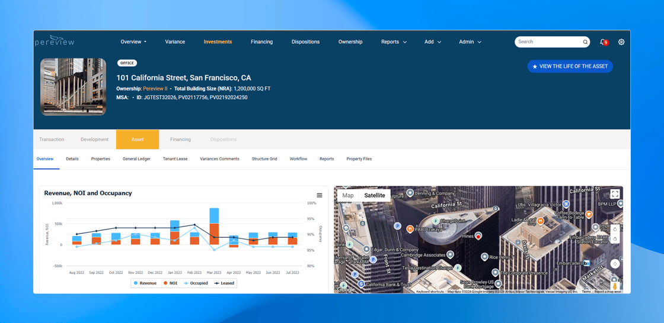Click the Sean Crowley-US Bank Mortgage pin
664x323 pixels.
click(499, 285)
